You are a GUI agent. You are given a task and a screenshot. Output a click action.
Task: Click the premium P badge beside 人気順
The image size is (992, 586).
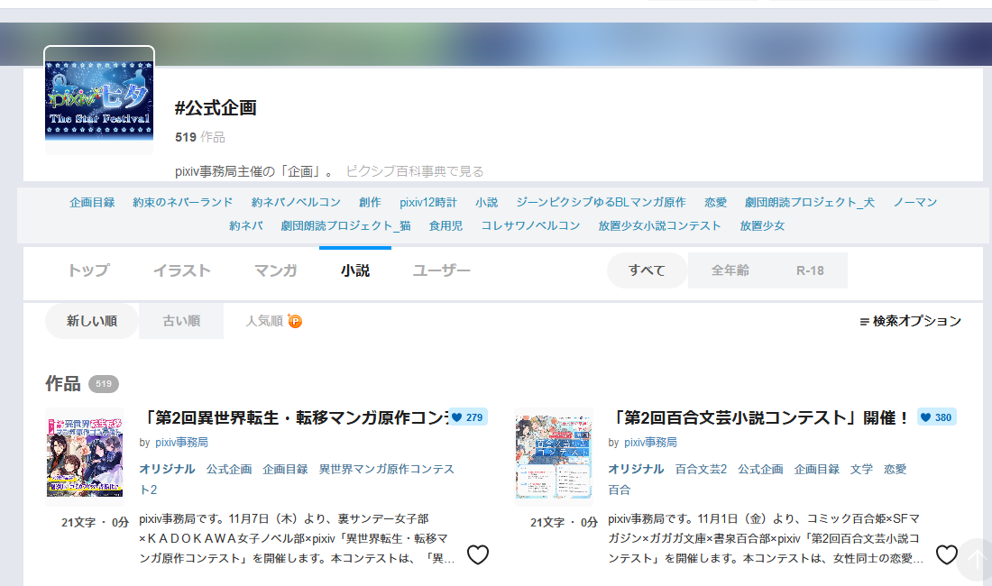point(295,321)
